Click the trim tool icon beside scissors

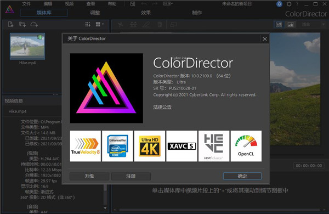click(x=133, y=25)
